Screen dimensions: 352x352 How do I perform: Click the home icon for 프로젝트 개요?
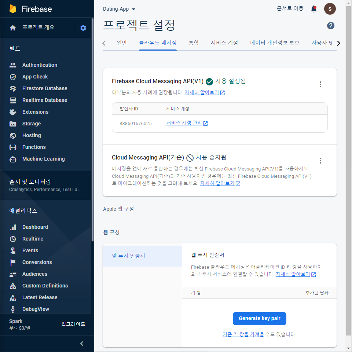13,27
